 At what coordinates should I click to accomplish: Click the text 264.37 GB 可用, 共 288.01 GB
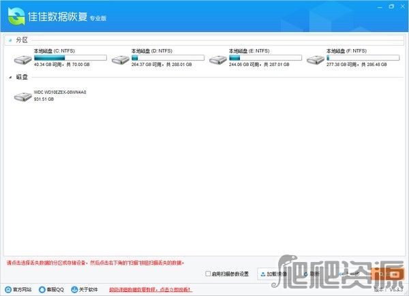[162, 64]
